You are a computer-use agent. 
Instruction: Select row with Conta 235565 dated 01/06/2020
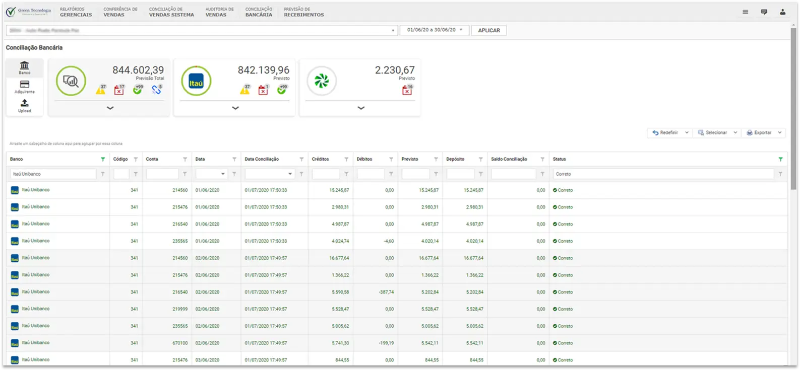397,241
